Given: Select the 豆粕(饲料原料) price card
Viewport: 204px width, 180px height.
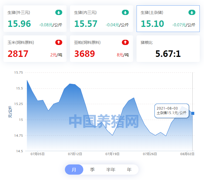Looking at the screenshot, I should pyautogui.click(x=101, y=49).
